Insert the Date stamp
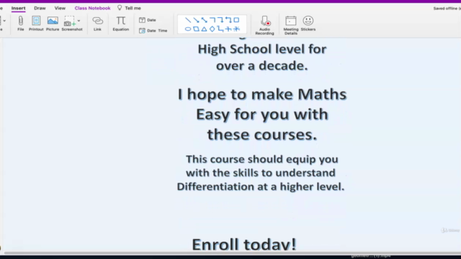 (148, 20)
